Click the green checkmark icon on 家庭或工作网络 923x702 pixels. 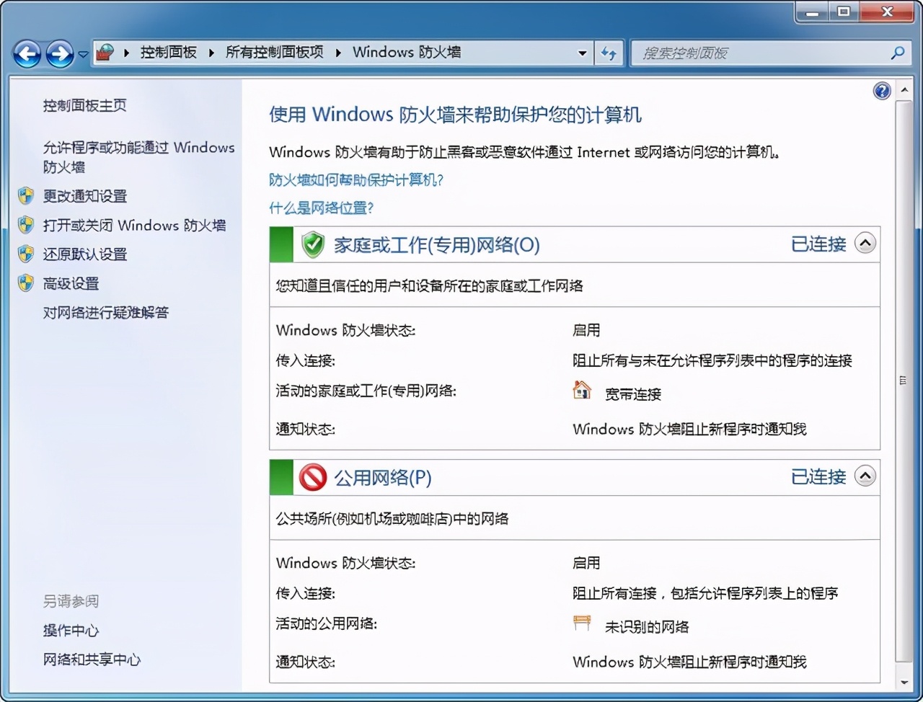tap(312, 244)
